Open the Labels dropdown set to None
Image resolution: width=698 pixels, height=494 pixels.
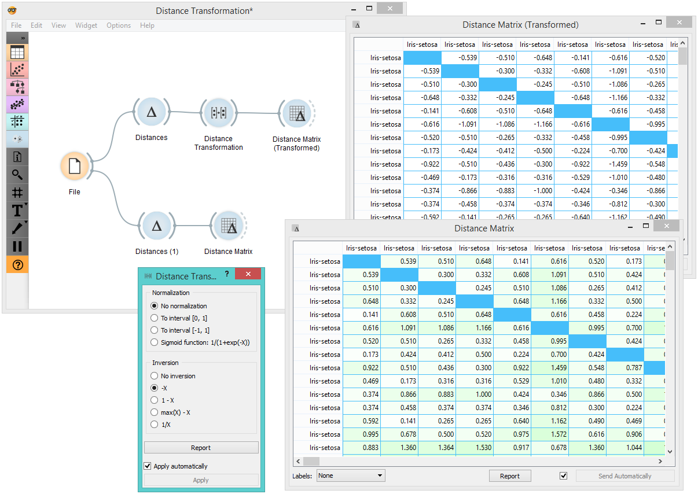(x=351, y=475)
